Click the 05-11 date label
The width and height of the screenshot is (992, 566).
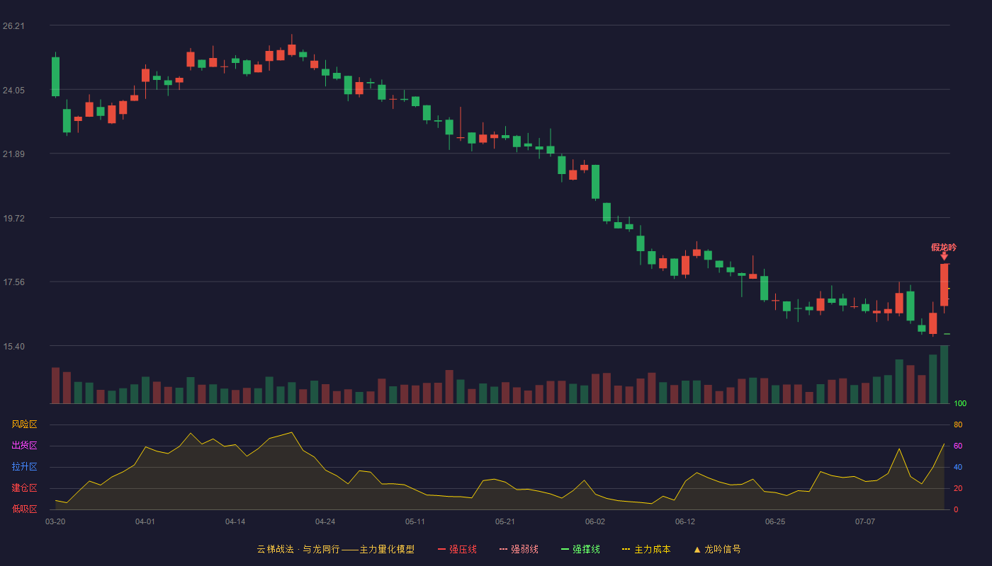(415, 521)
